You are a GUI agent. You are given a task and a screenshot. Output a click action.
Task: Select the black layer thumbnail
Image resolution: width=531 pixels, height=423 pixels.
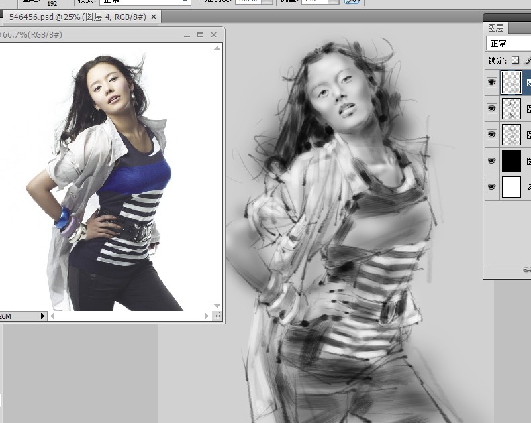coord(512,161)
